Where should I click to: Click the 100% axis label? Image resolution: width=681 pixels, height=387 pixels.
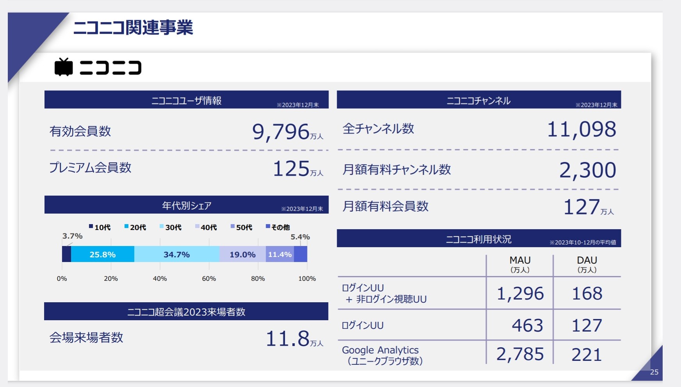point(307,278)
